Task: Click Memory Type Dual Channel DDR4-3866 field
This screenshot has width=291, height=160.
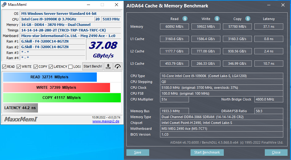Action: coord(222,117)
